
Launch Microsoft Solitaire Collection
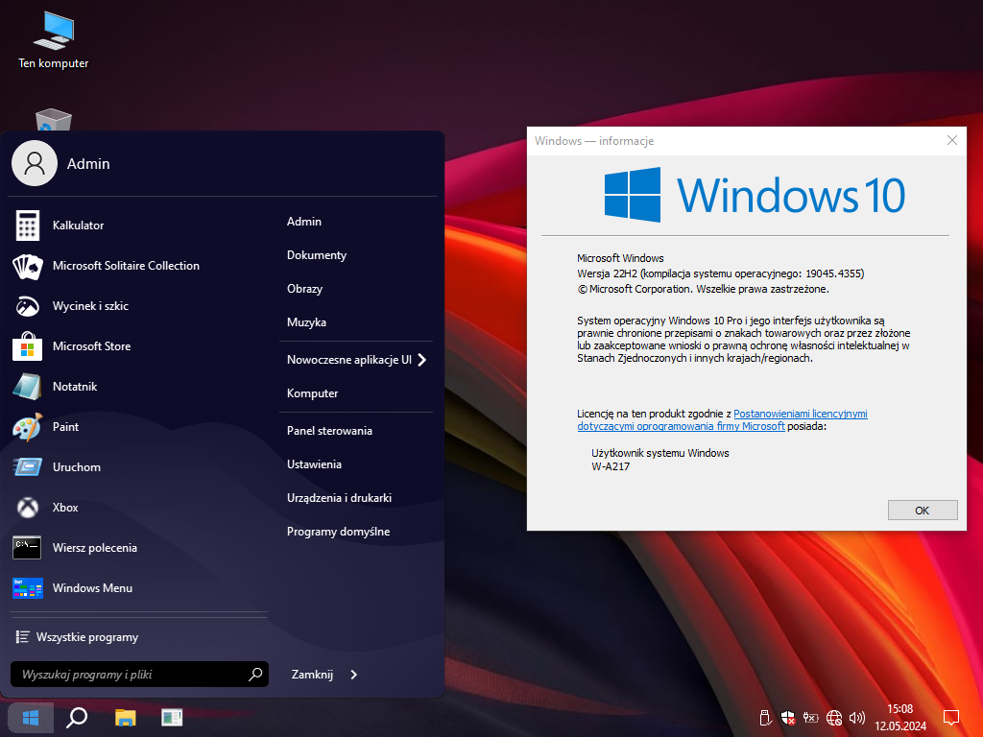coord(125,266)
